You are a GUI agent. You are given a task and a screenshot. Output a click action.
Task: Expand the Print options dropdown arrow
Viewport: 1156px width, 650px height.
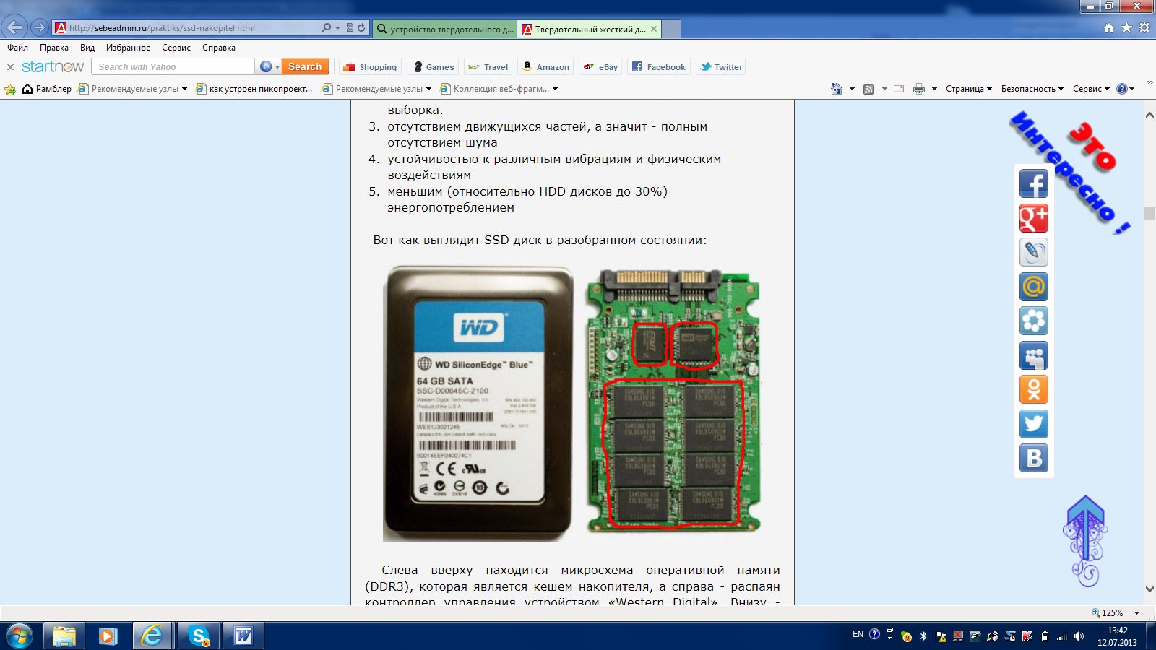pyautogui.click(x=934, y=89)
